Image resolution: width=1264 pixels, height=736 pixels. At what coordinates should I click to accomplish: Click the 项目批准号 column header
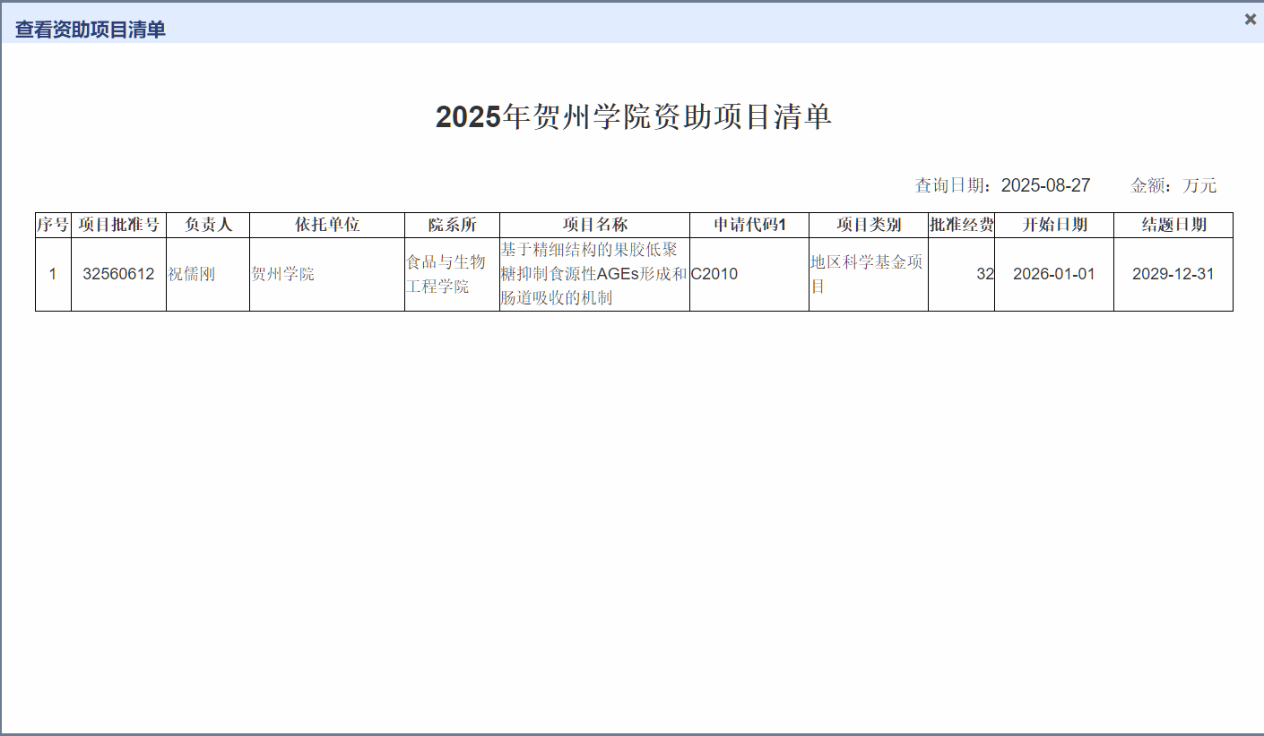[118, 225]
